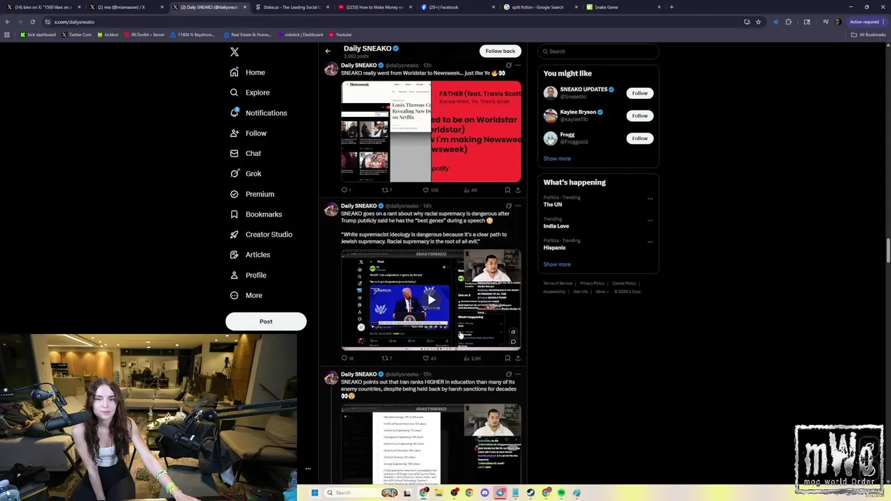Open the Windows Start menu
This screenshot has width=891, height=501.
315,493
